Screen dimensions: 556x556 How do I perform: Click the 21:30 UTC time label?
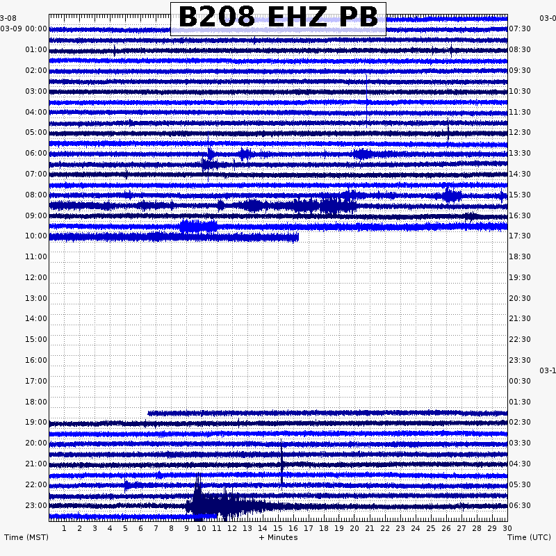point(520,319)
